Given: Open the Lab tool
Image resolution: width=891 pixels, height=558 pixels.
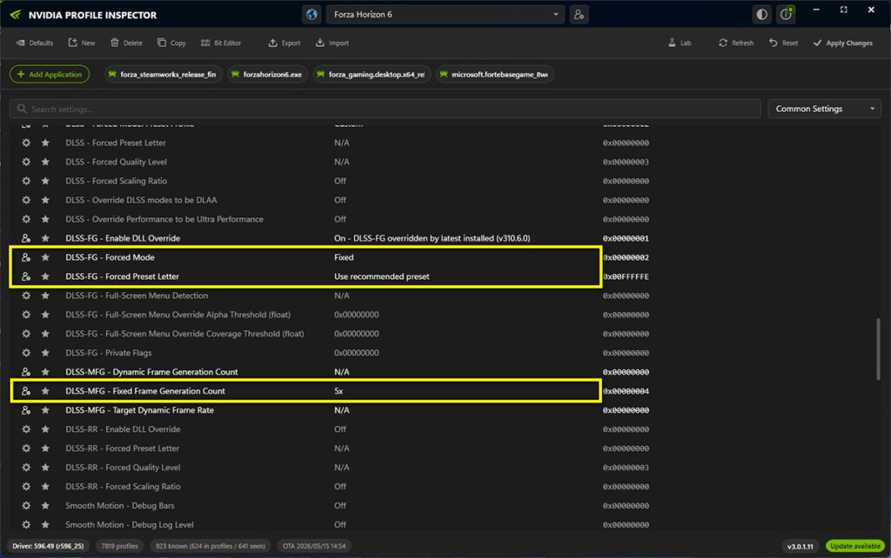Looking at the screenshot, I should click(x=680, y=43).
